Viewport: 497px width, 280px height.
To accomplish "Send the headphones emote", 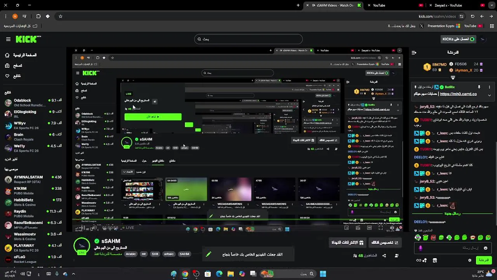I will [418, 237].
